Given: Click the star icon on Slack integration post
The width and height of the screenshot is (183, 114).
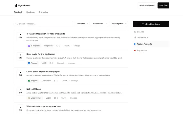Looking at the screenshot, I should click(27, 34).
